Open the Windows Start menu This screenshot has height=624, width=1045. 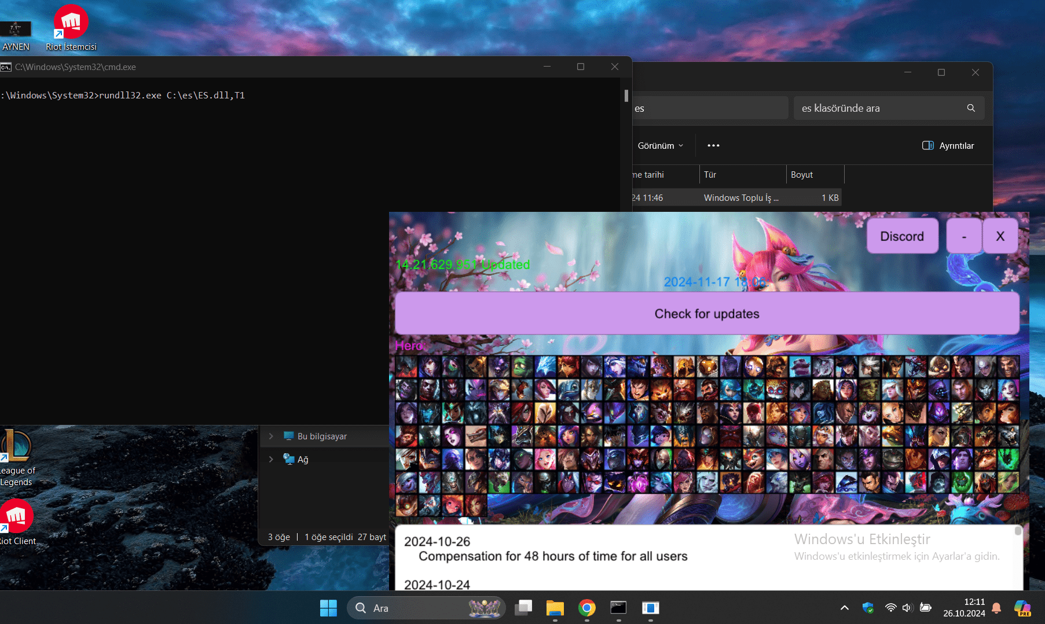(x=328, y=608)
